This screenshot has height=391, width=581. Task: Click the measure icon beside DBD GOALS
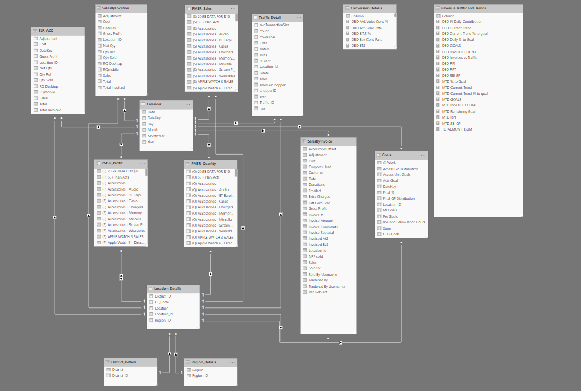tap(438, 45)
